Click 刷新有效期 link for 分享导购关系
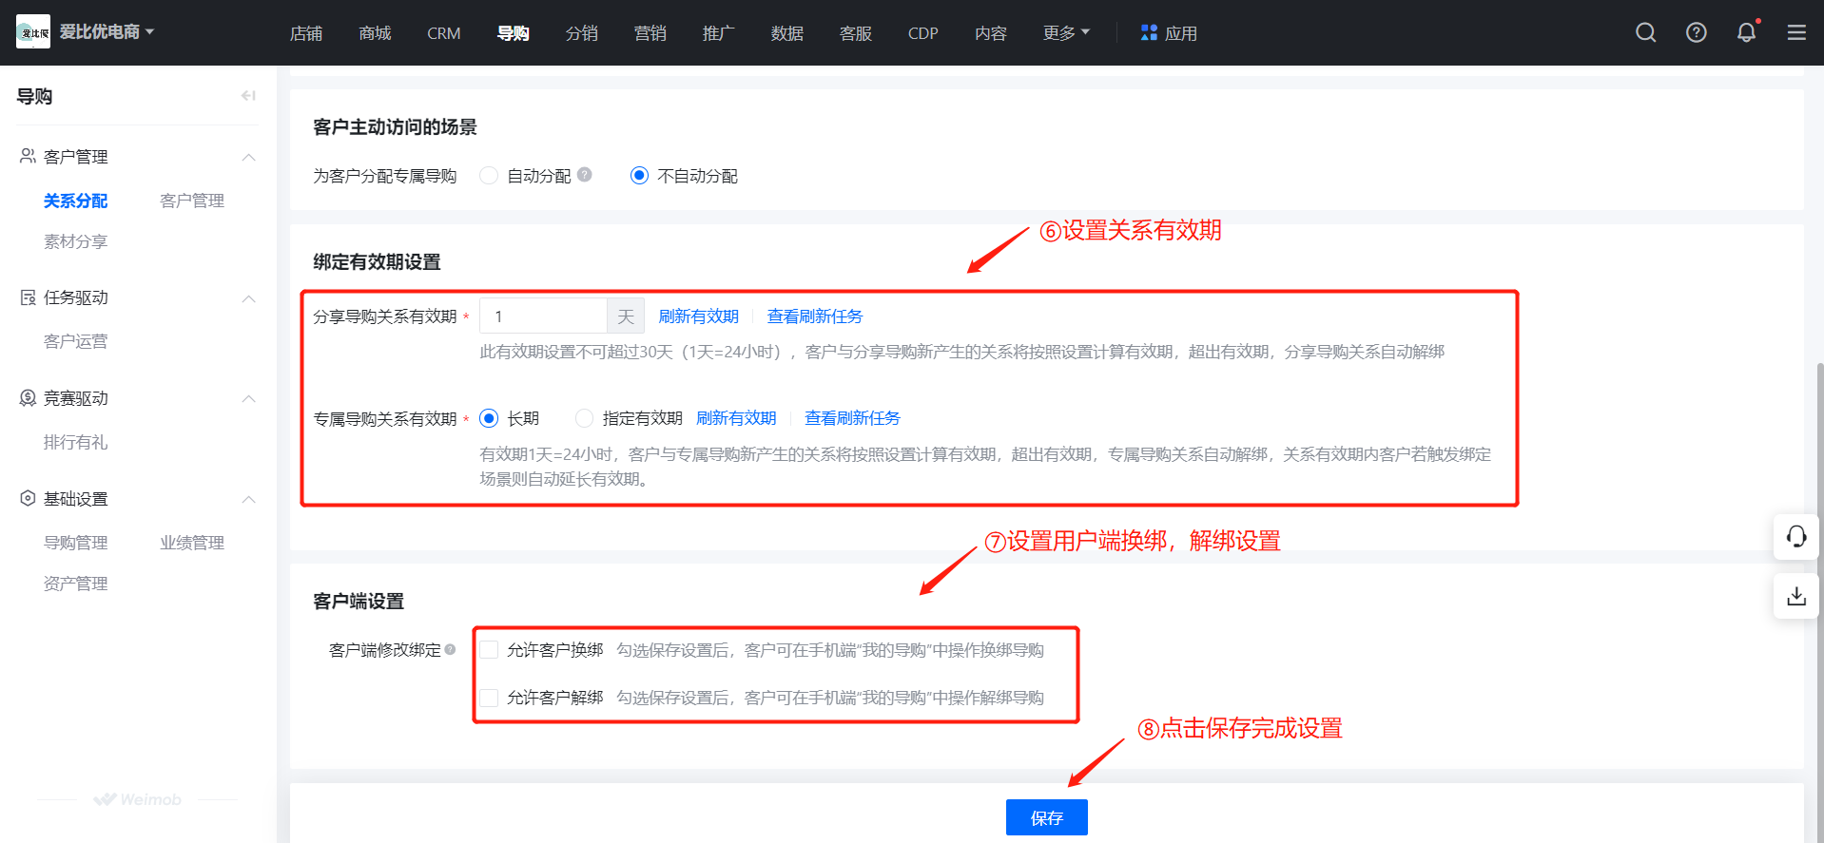 coord(699,316)
